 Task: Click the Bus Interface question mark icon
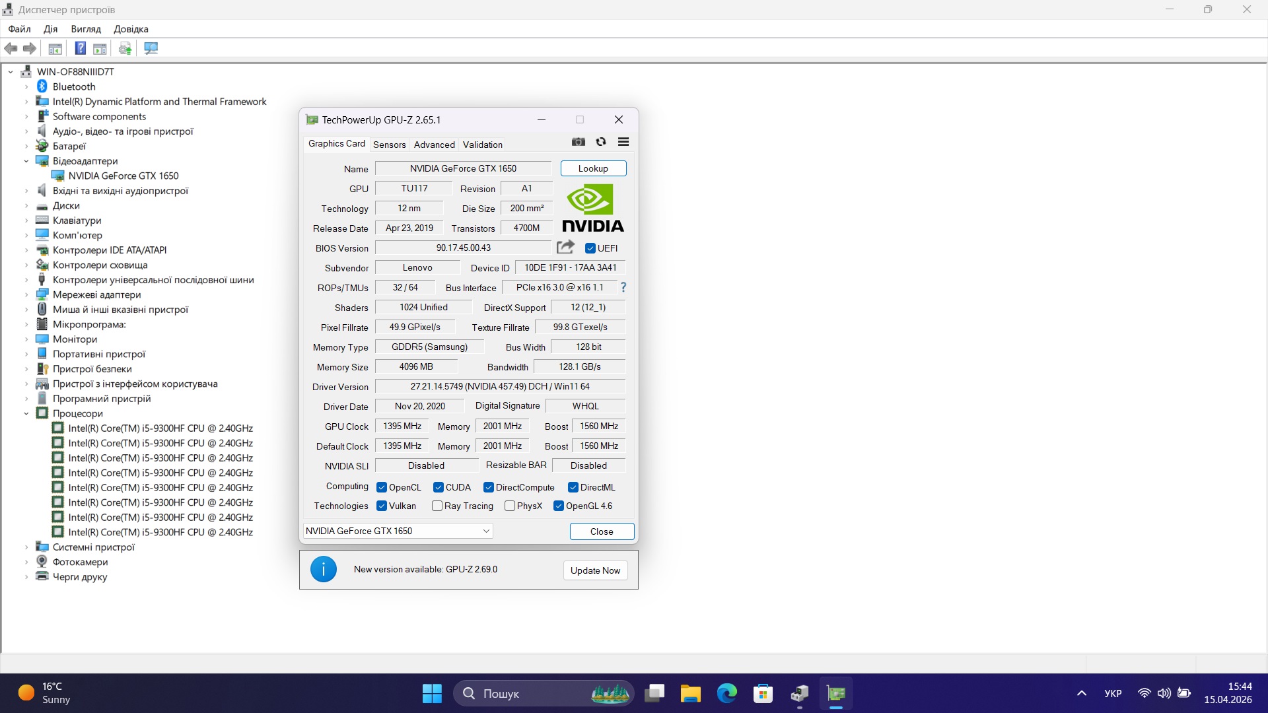click(623, 287)
